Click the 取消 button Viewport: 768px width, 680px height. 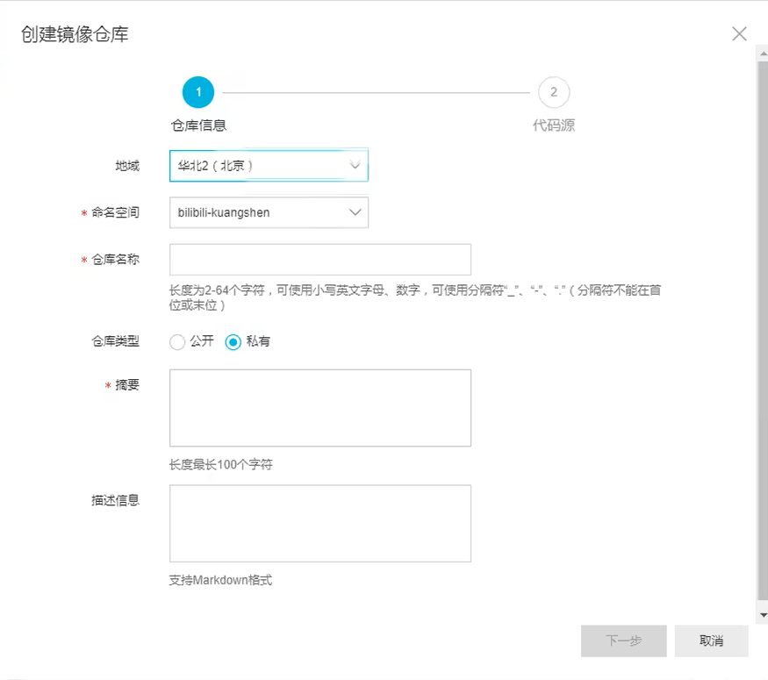pos(711,641)
